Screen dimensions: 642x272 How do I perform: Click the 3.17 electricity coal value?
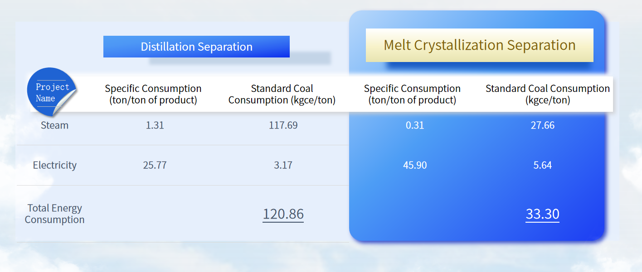(283, 165)
